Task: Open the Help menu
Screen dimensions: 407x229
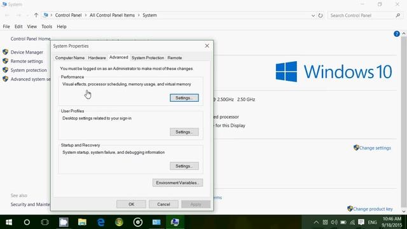Action: (62, 27)
